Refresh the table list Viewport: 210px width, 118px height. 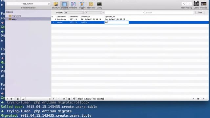click(x=18, y=99)
